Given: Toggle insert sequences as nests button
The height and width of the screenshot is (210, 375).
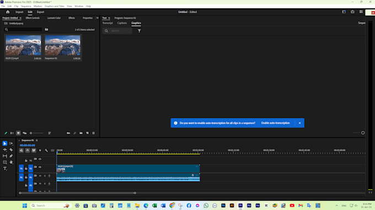Looking at the screenshot, I should pos(22,151).
